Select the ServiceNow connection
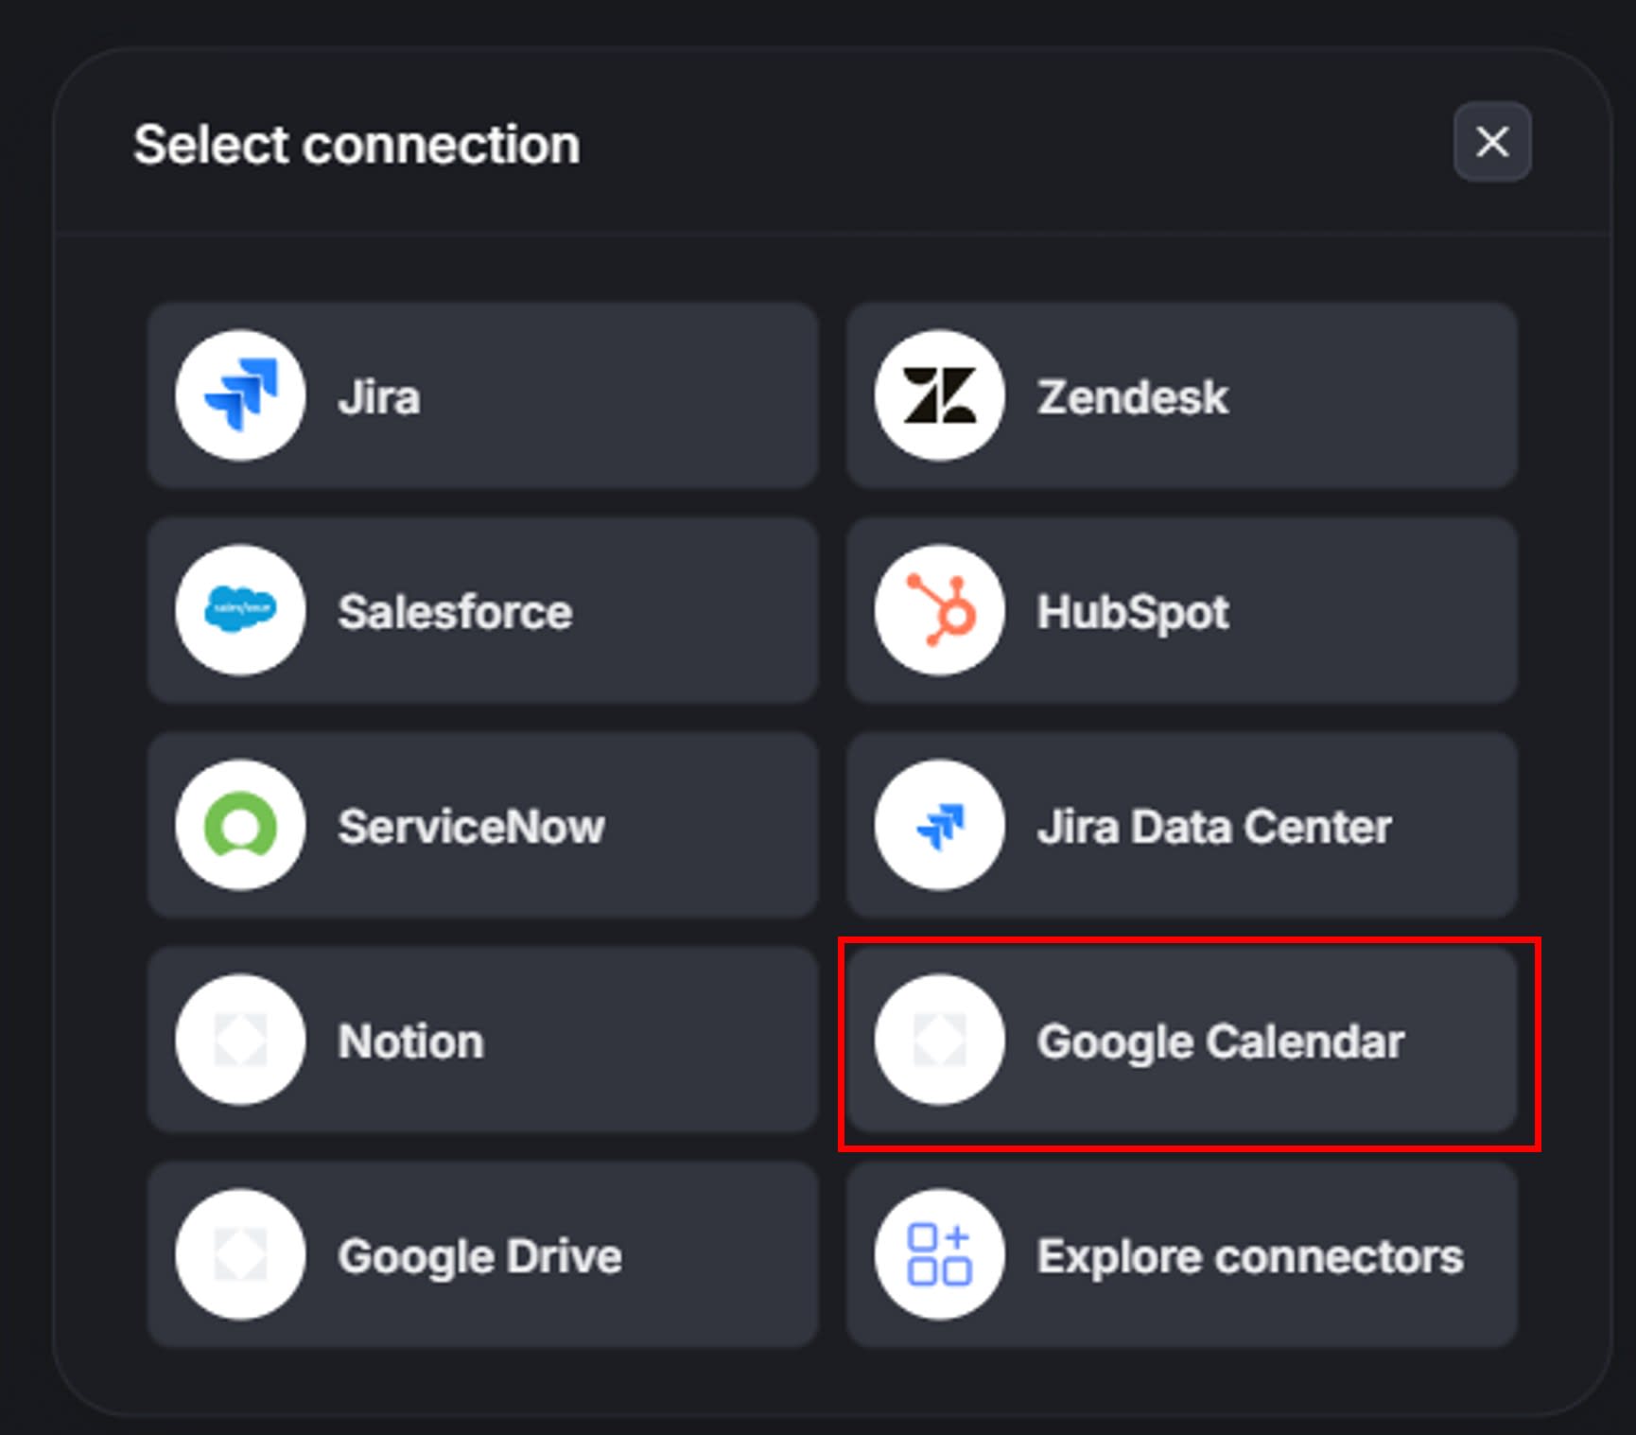Viewport: 1636px width, 1435px height. click(x=482, y=825)
